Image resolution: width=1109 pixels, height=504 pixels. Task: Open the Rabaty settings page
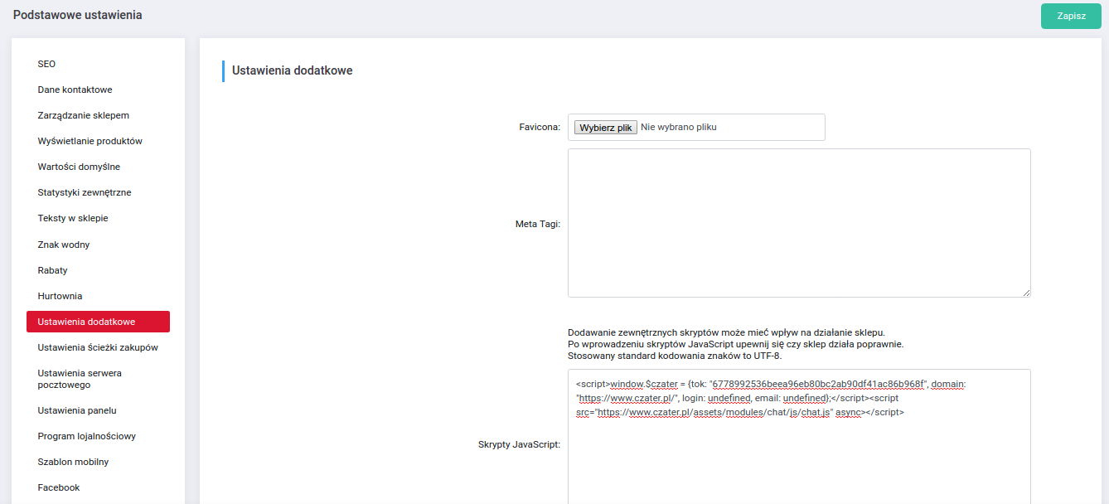52,270
